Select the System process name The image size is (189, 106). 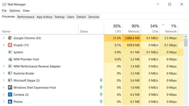pos(18,52)
